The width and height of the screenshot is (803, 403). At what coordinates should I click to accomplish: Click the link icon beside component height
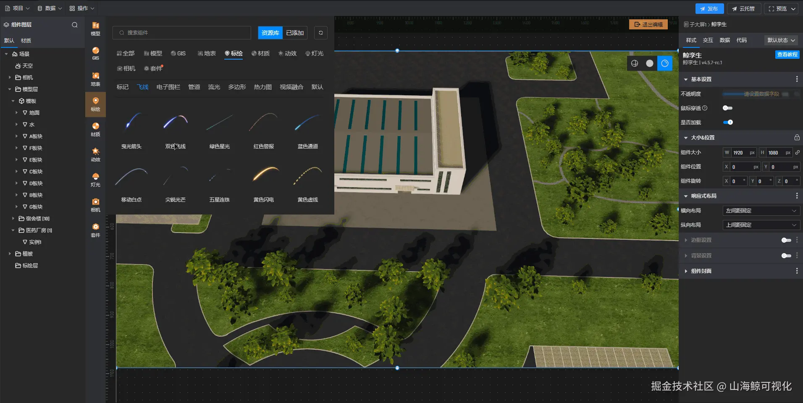tap(797, 152)
